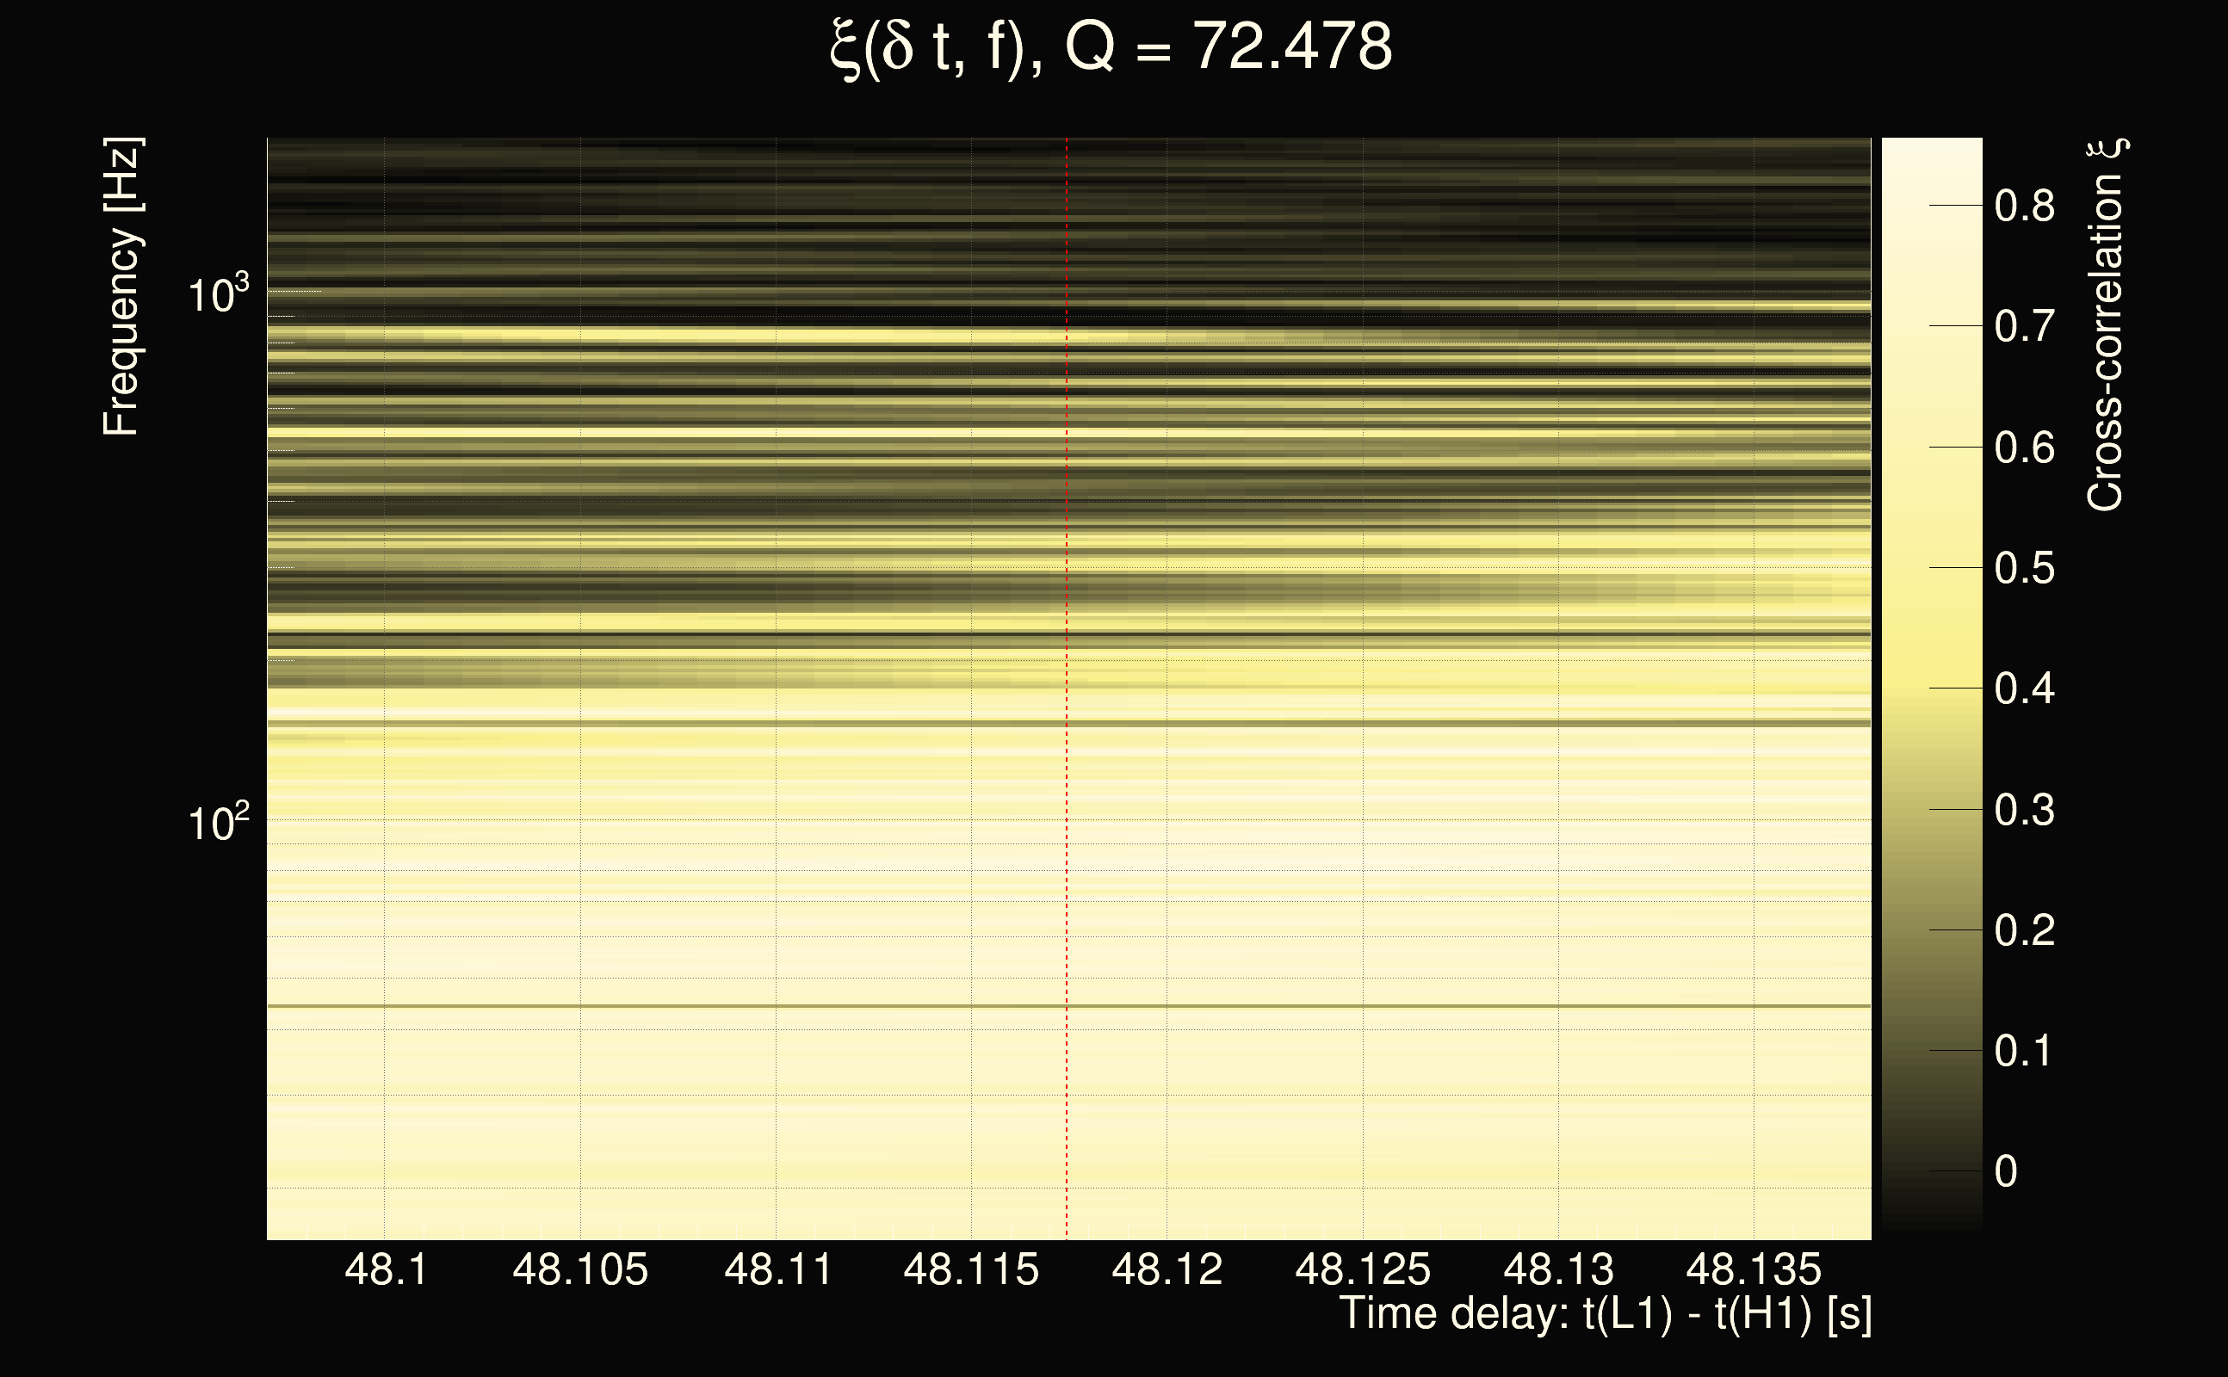Click the plot title showing Q = 72.478
Screen dimensions: 2228x1377
[x=1111, y=47]
